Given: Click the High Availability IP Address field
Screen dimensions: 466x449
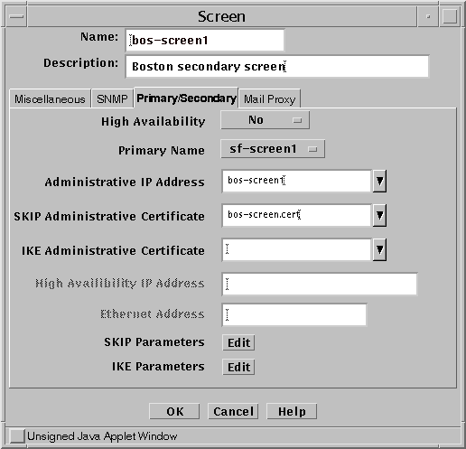Looking at the screenshot, I should tap(320, 284).
